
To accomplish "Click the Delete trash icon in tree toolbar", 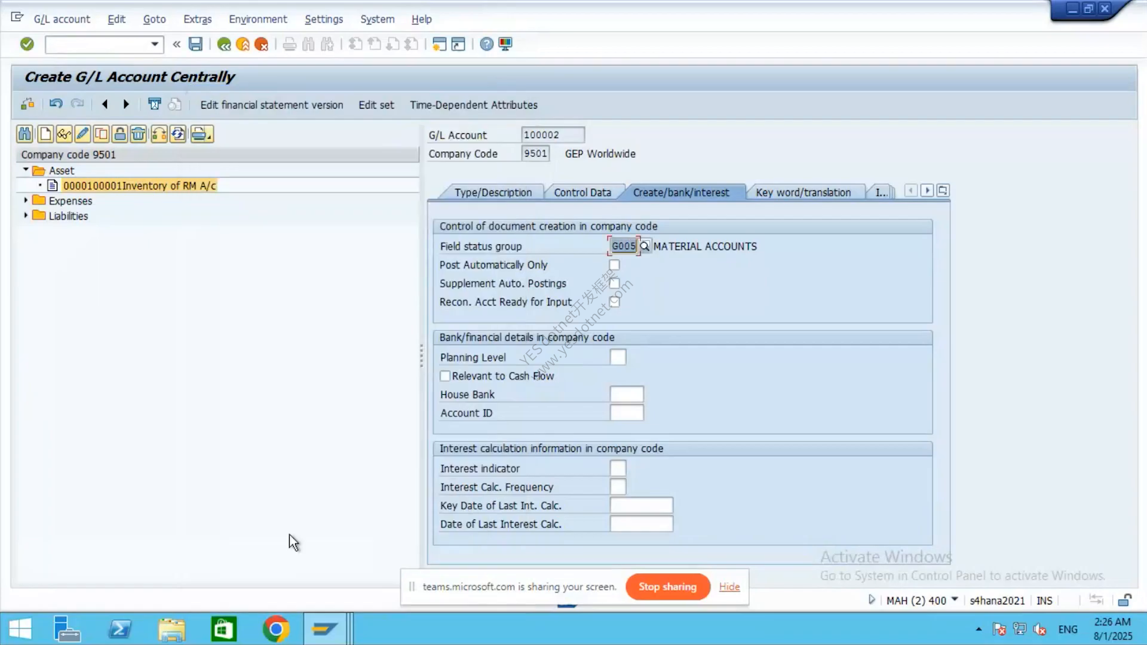I will [138, 134].
